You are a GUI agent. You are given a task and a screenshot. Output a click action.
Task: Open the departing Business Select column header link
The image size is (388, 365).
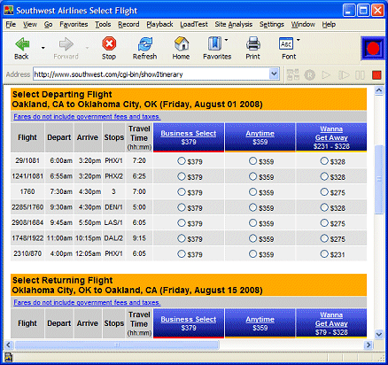pyautogui.click(x=189, y=134)
